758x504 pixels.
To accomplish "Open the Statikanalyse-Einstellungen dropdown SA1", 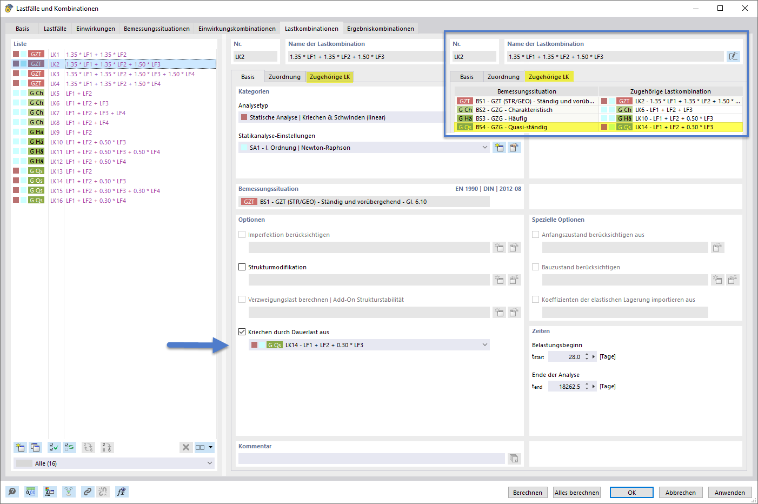I will coord(485,147).
